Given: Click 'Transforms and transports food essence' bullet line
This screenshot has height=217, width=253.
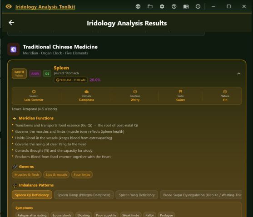Looking at the screenshot, I should coord(76,125).
